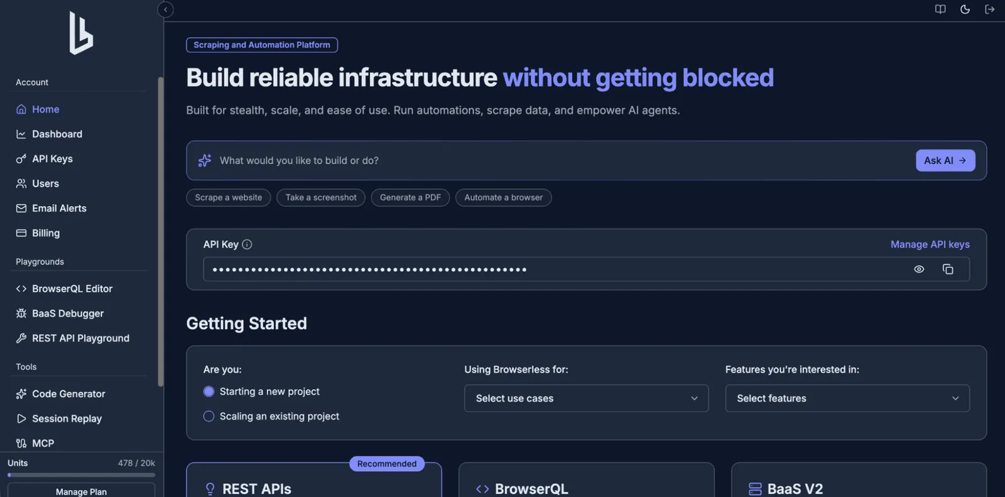Viewport: 1005px width, 497px height.
Task: Click the server icon on BaaS V2 card
Action: click(x=755, y=489)
